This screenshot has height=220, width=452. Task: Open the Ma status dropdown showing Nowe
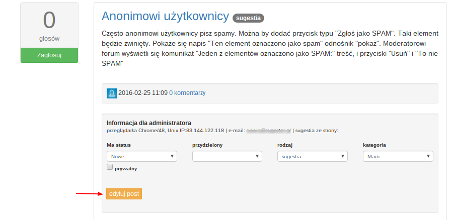coord(142,156)
